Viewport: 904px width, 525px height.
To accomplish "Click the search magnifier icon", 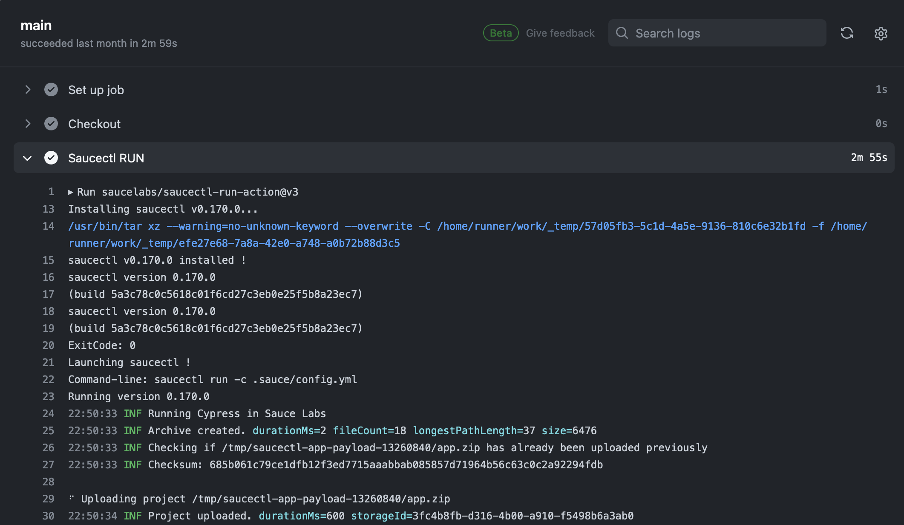I will 622,33.
